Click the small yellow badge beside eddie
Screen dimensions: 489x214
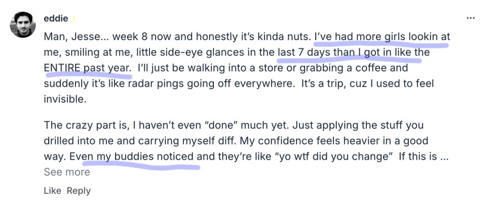coord(74,19)
